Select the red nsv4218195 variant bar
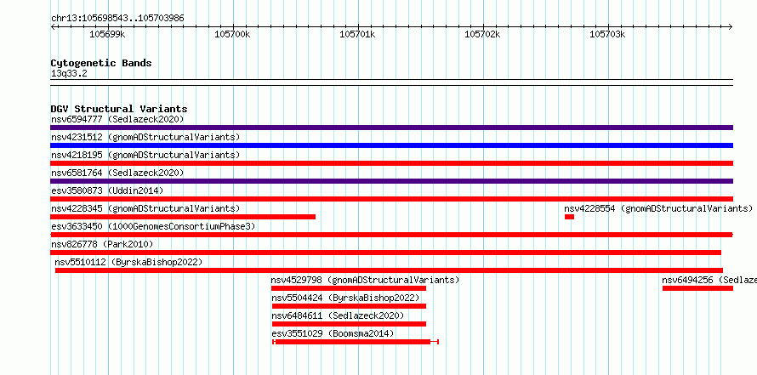757x375 pixels. 391,163
